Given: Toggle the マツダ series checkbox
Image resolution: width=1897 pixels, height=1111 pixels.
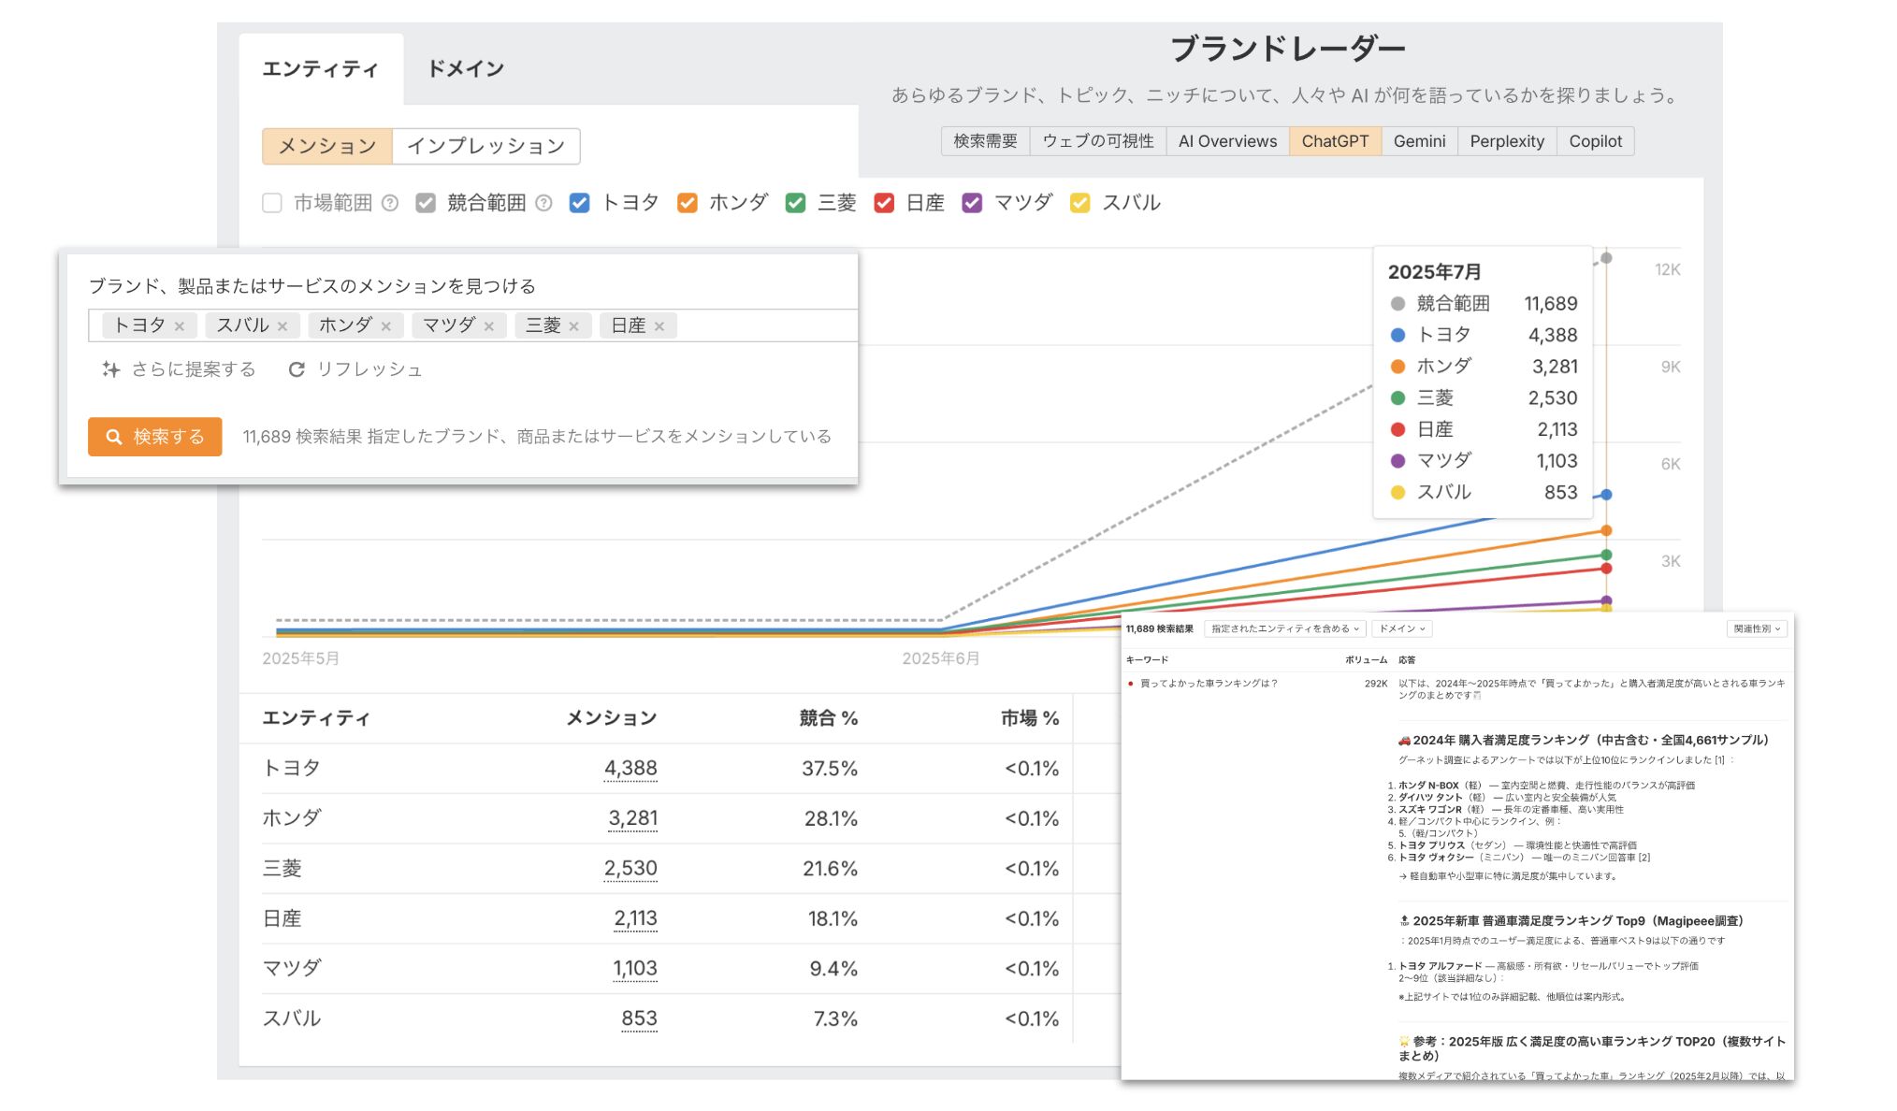Looking at the screenshot, I should coord(972,203).
